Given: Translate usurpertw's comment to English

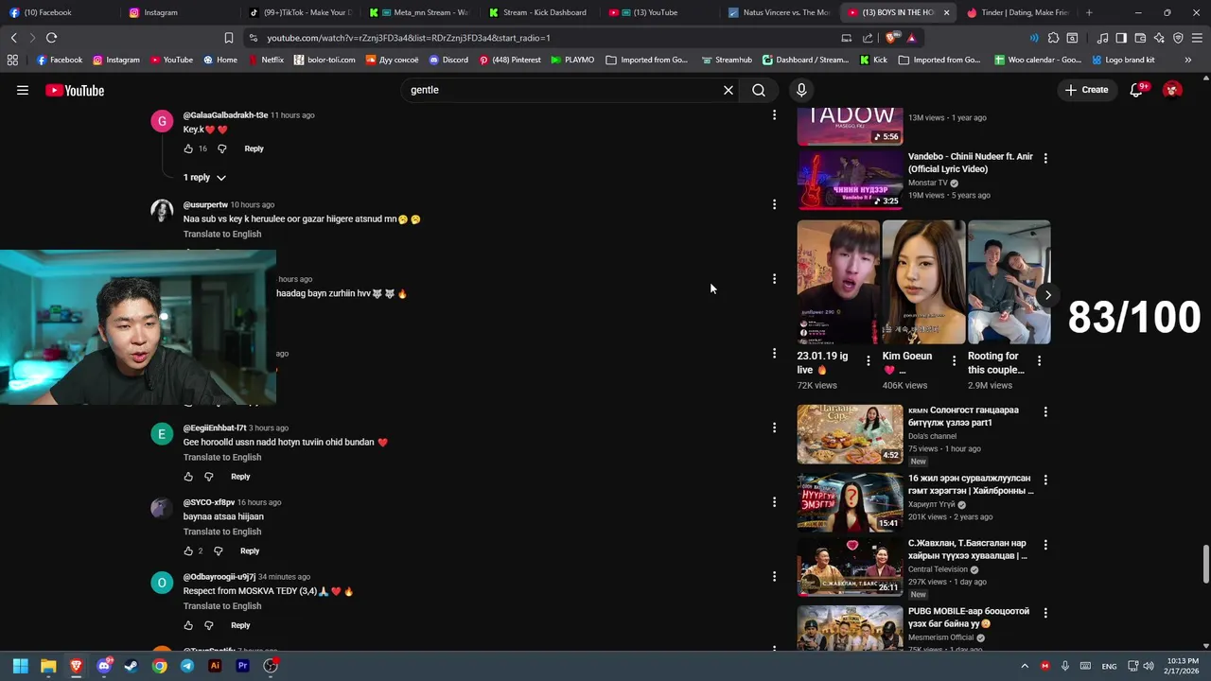Looking at the screenshot, I should (222, 234).
